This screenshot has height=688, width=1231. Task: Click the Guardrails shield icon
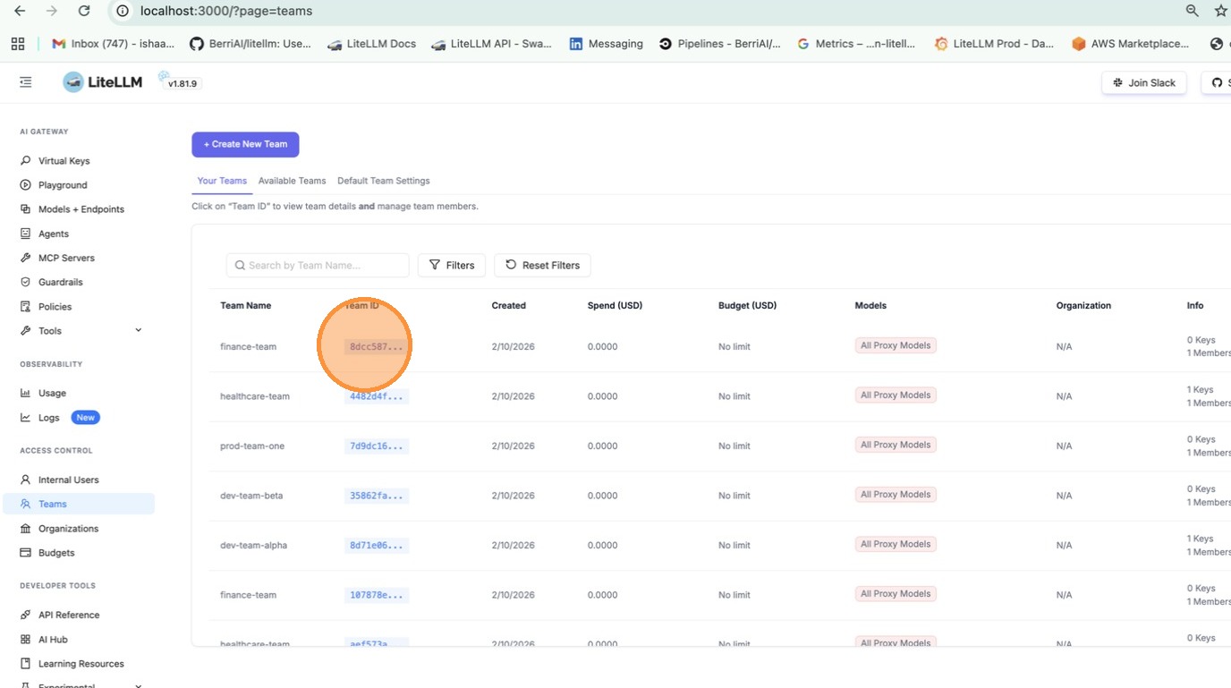pyautogui.click(x=25, y=282)
